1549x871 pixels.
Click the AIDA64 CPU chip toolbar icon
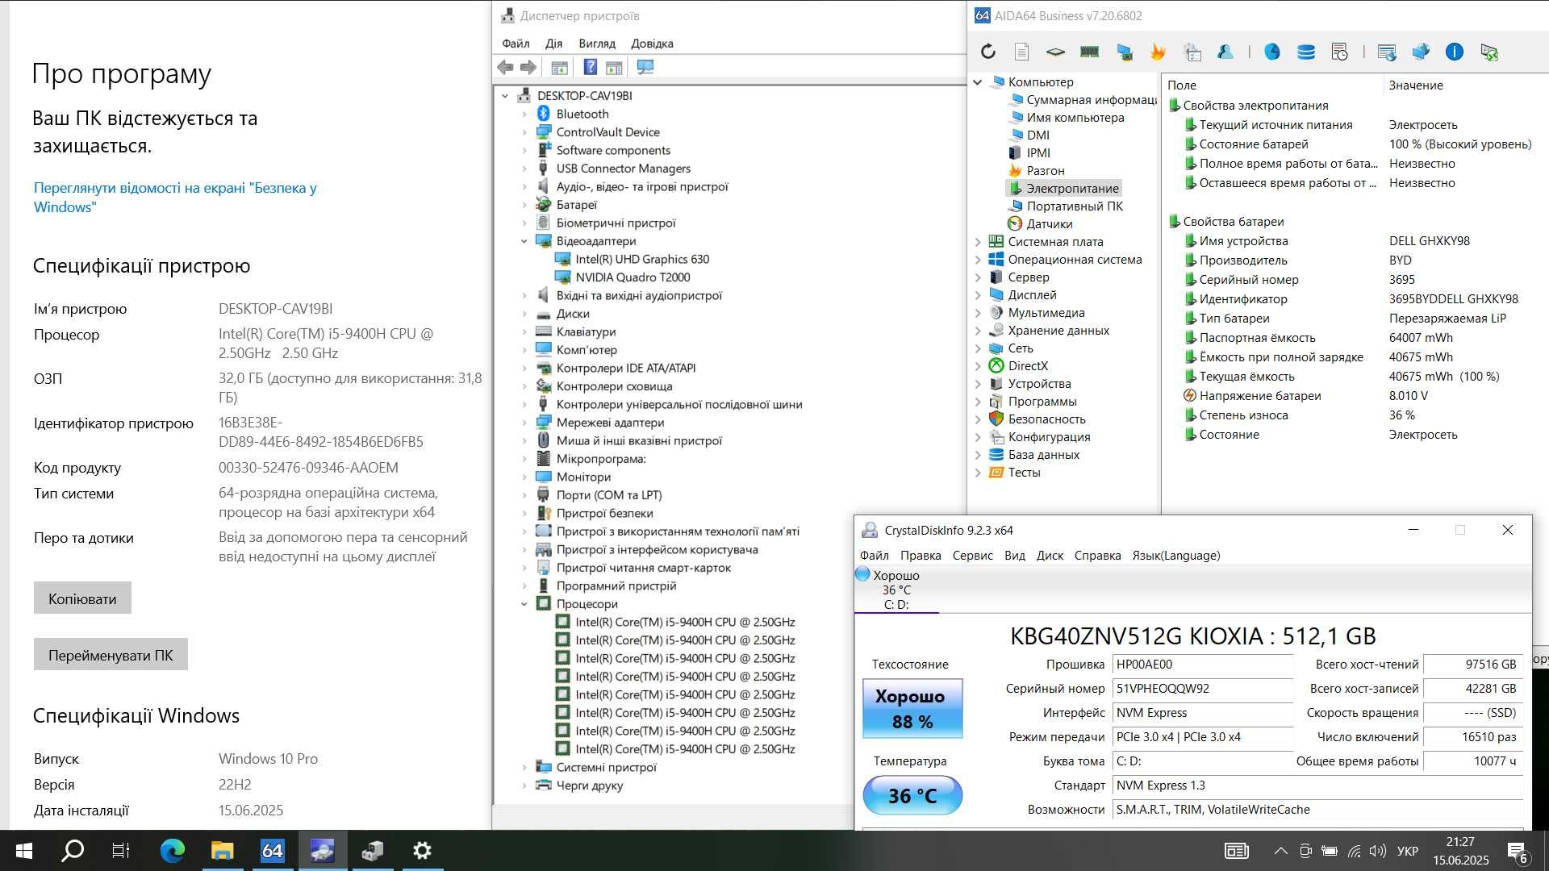(1055, 52)
